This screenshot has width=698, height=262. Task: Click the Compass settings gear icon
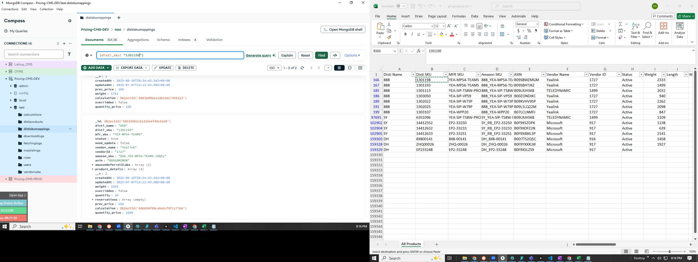pyautogui.click(x=70, y=21)
